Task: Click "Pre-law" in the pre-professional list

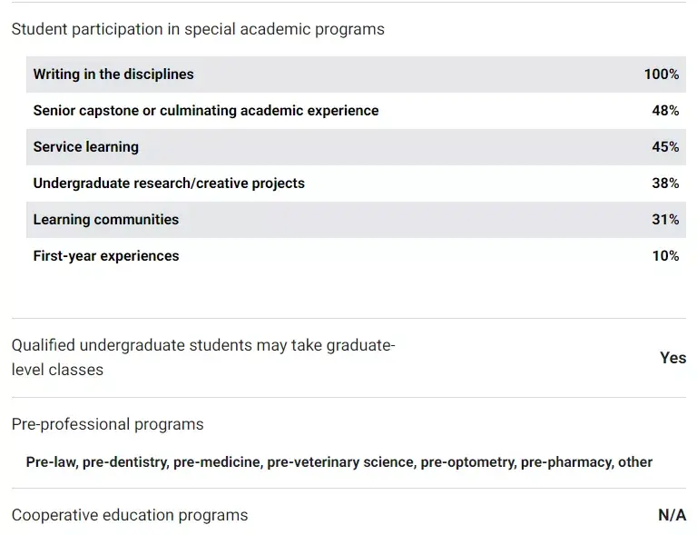Action: 51,461
